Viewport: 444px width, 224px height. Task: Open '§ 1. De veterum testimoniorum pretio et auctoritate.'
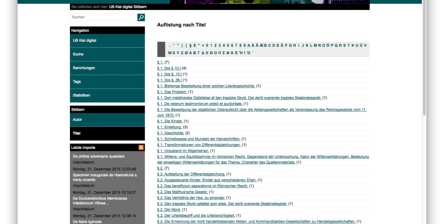200,104
